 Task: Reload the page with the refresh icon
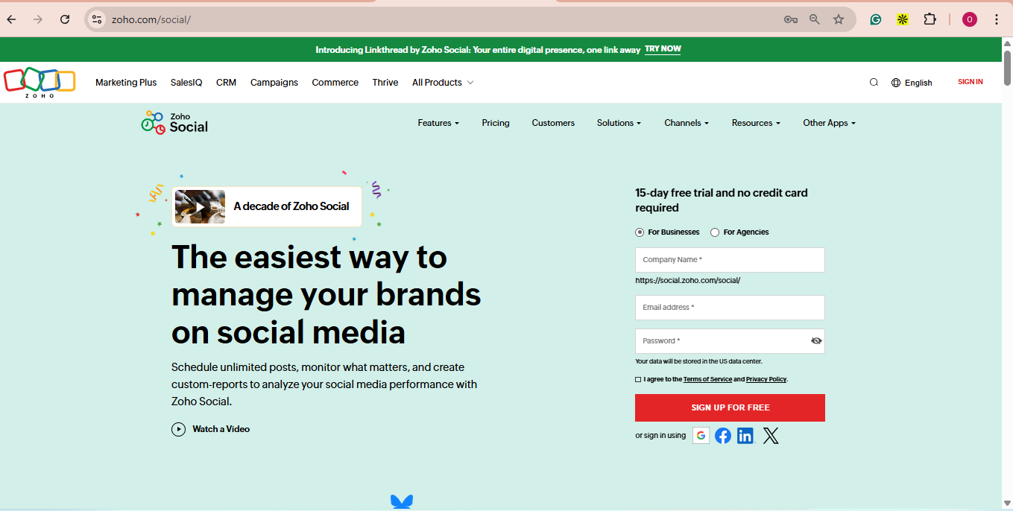coord(65,19)
